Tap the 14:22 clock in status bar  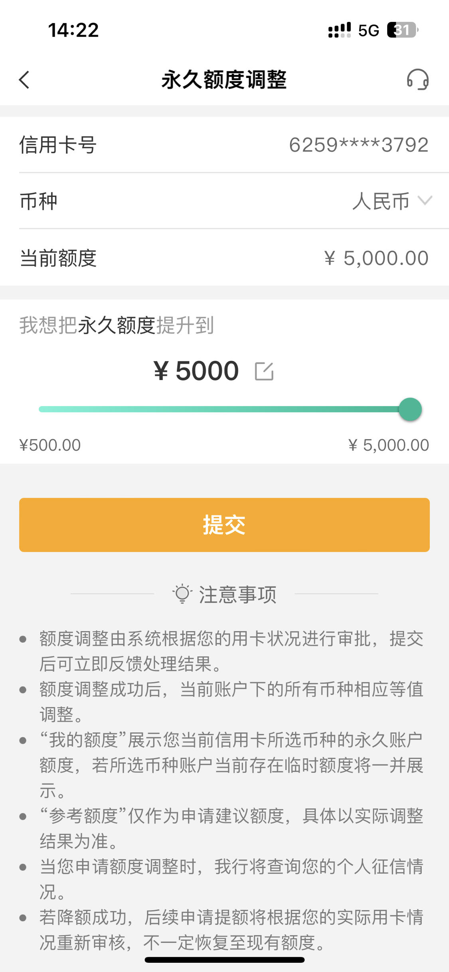(73, 30)
